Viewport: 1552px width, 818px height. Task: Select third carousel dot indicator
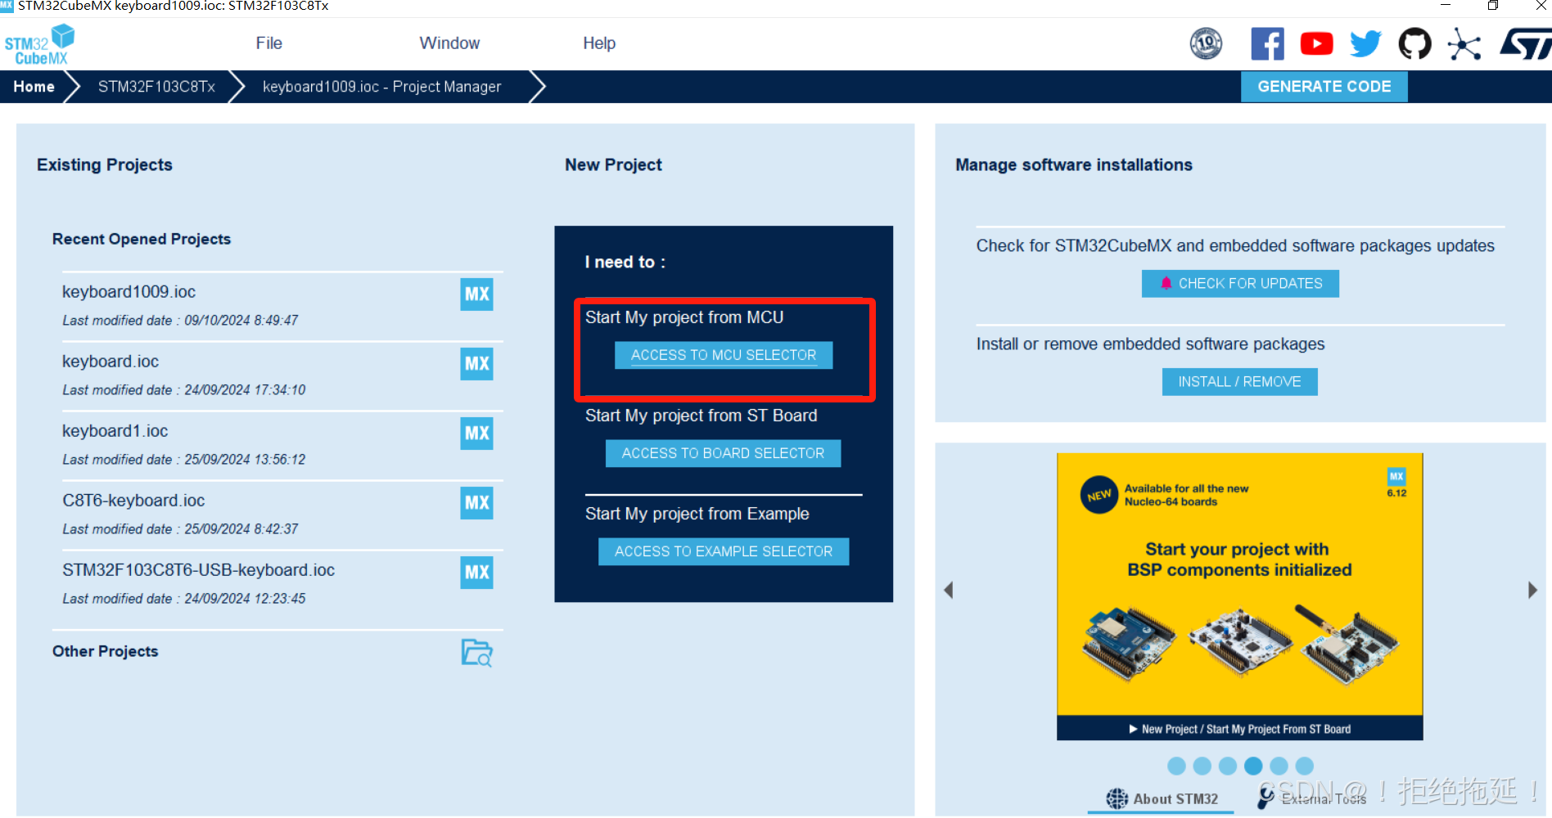coord(1227,766)
